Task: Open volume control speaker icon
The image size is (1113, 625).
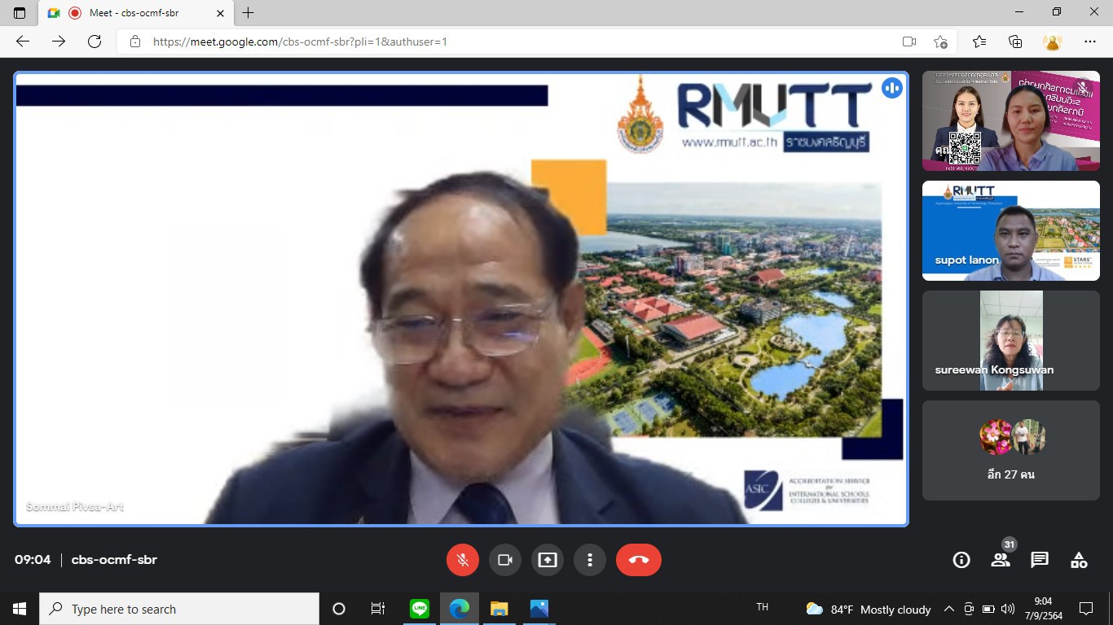Action: 1008,609
